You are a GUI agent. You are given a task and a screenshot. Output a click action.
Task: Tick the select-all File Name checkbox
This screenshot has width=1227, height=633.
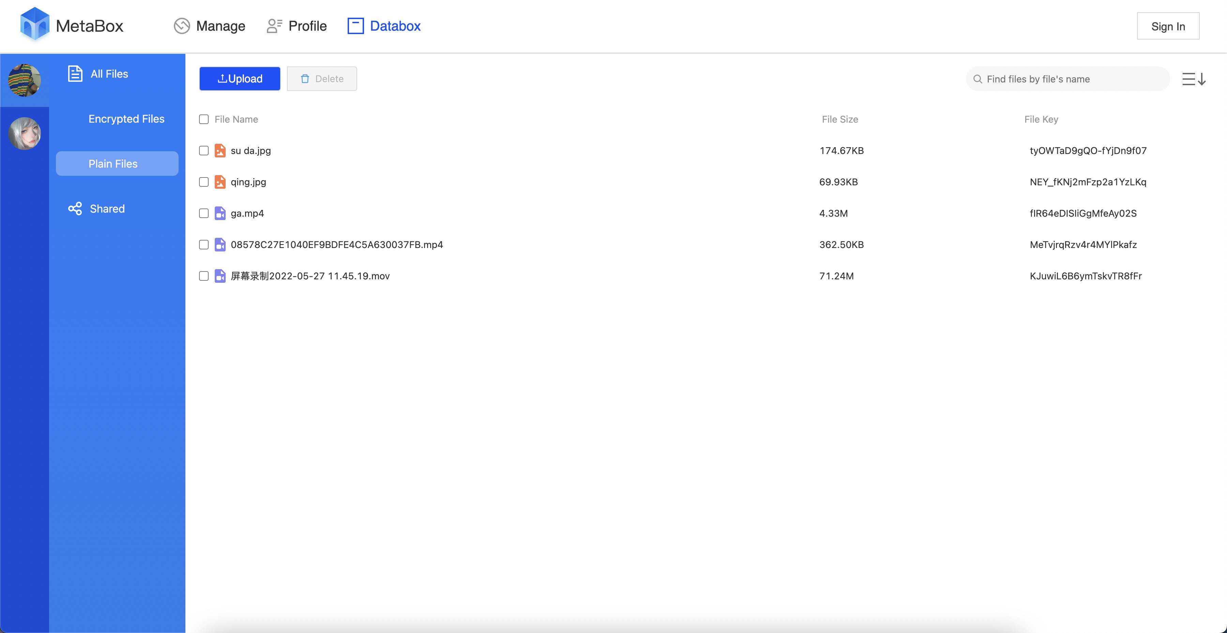point(204,119)
